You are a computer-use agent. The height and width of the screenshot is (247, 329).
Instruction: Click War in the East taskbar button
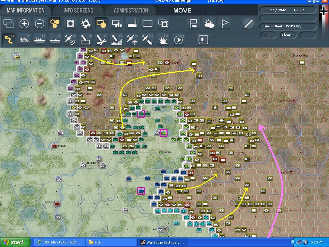[x=163, y=242]
